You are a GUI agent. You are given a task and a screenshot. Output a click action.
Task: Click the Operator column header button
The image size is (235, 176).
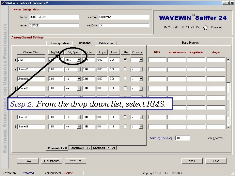click(137, 52)
